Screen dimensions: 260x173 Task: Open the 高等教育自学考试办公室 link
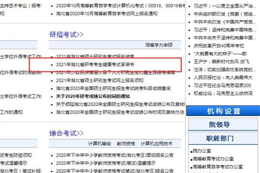[218, 167]
